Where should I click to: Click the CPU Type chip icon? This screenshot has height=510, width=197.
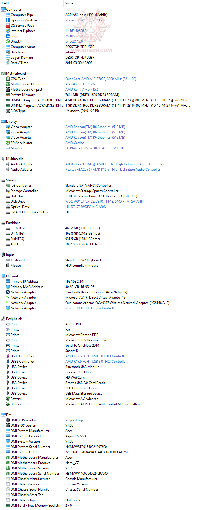(x=8, y=79)
